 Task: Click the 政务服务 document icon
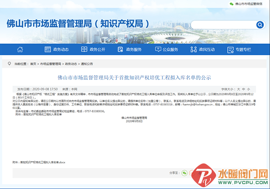tap(120, 49)
